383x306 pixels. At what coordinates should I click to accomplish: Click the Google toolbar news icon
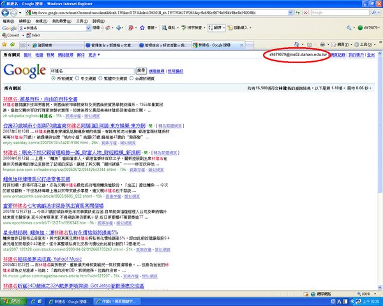(107, 28)
